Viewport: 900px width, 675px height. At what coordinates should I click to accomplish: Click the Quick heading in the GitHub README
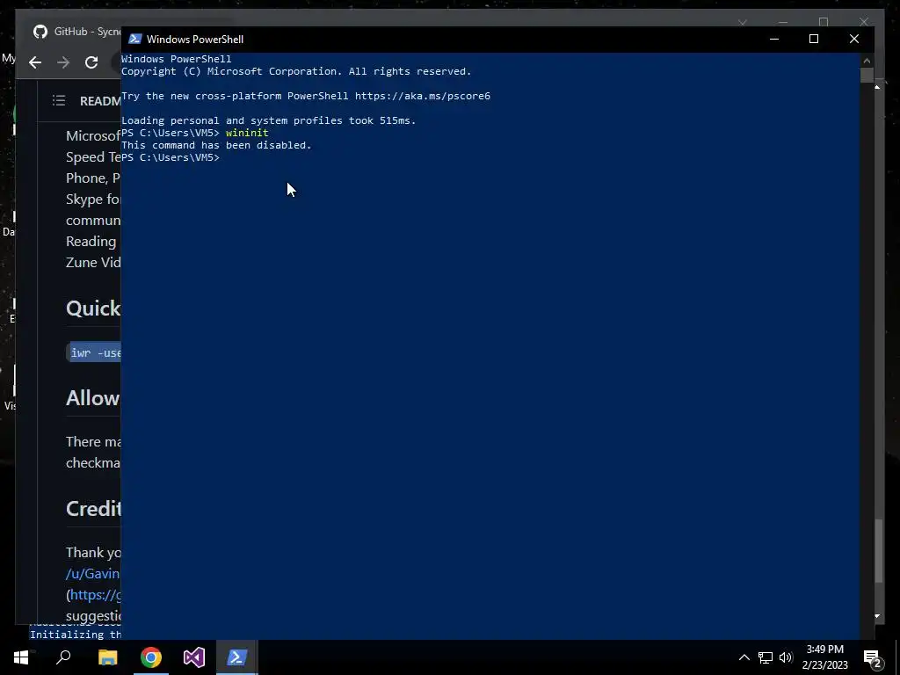93,308
